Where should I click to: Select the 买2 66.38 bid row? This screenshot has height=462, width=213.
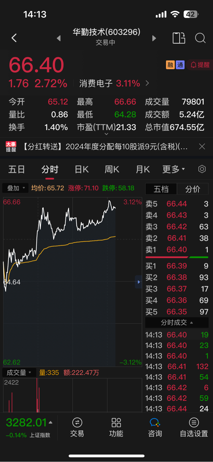click(177, 278)
